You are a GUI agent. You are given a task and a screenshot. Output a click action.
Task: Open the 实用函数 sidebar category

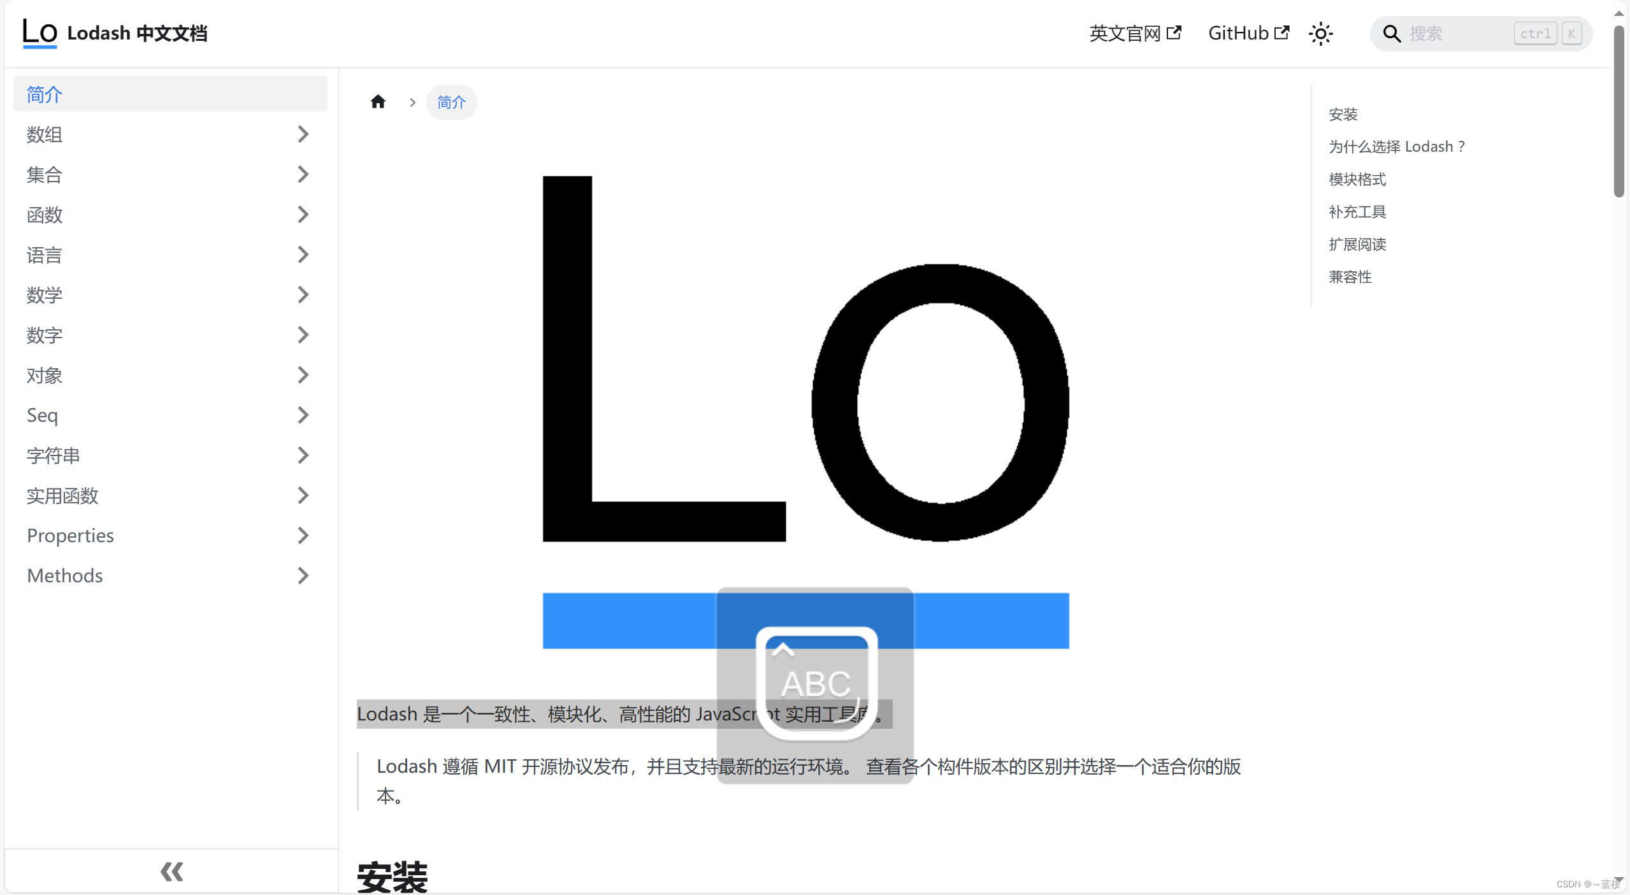coord(62,496)
